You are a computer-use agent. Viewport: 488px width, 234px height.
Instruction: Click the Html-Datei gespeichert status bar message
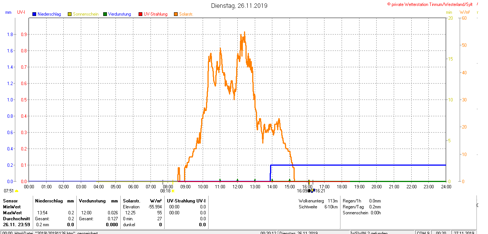tap(50, 233)
